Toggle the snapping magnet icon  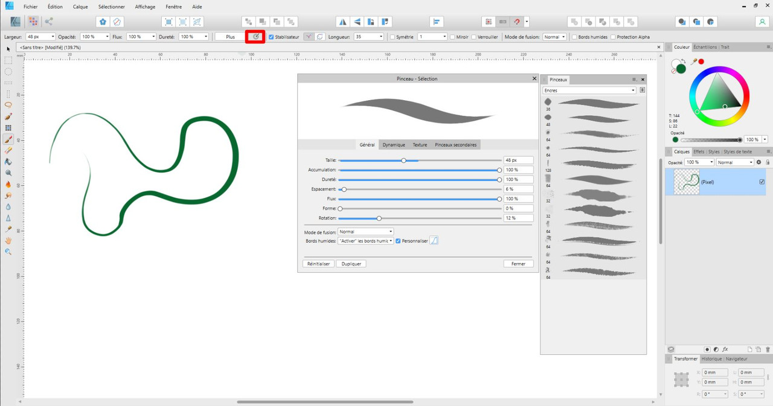coord(517,22)
